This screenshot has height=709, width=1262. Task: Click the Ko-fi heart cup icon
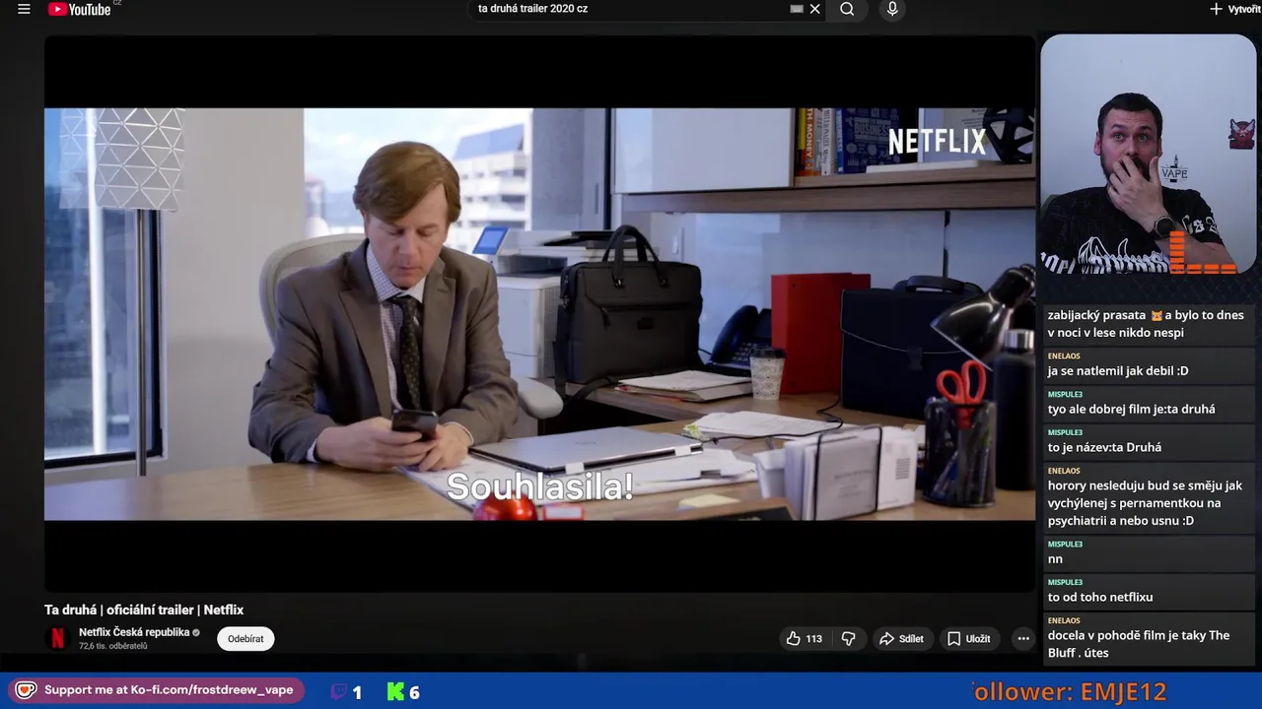[26, 690]
